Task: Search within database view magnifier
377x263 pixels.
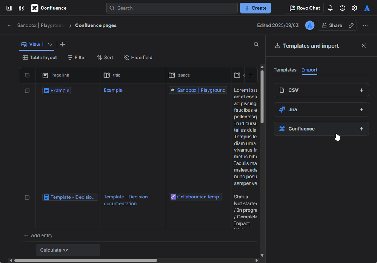Action: pos(256,44)
